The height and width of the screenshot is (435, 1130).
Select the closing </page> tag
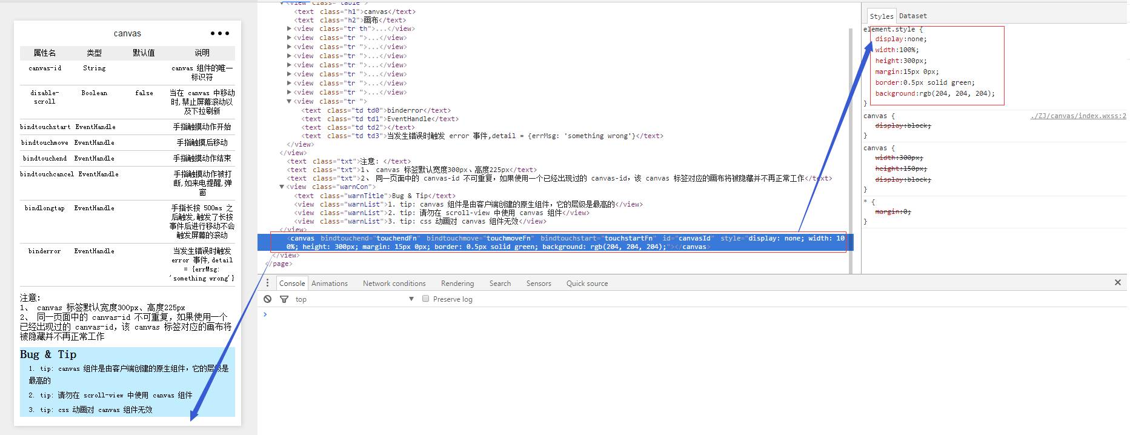279,264
